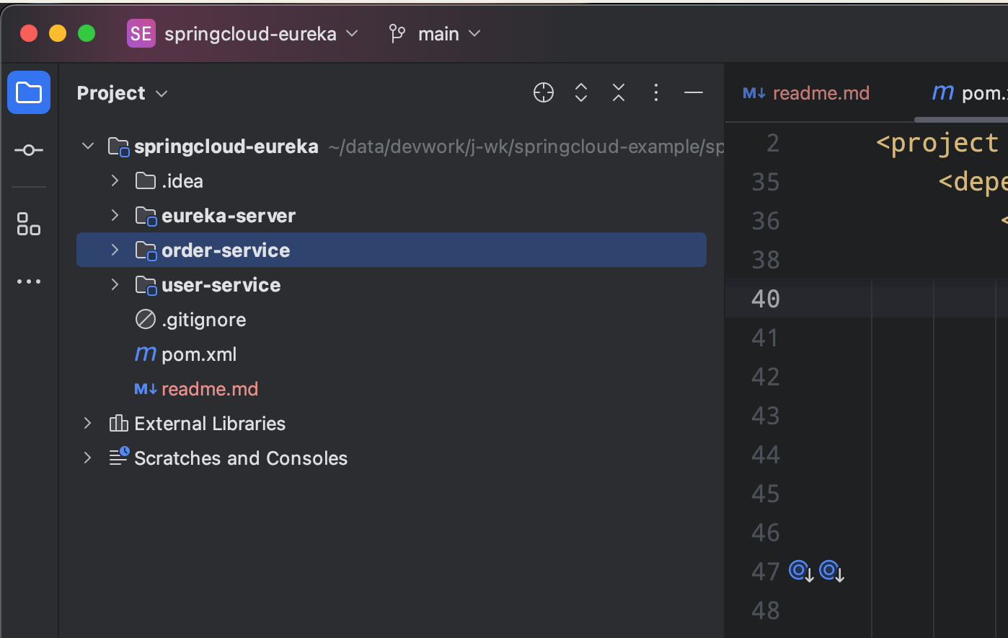Click the Commit tool window icon in sidebar
The image size is (1008, 638).
[29, 149]
